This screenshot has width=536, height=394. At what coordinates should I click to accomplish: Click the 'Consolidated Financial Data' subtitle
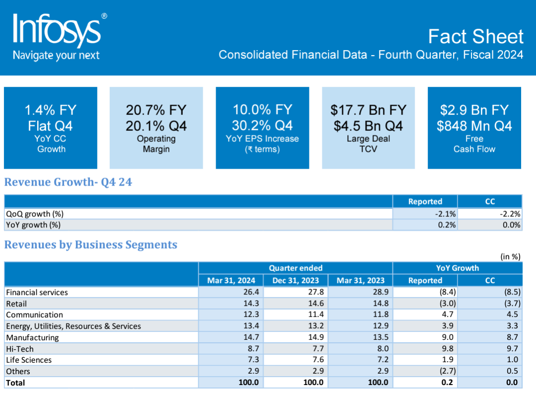tap(371, 55)
